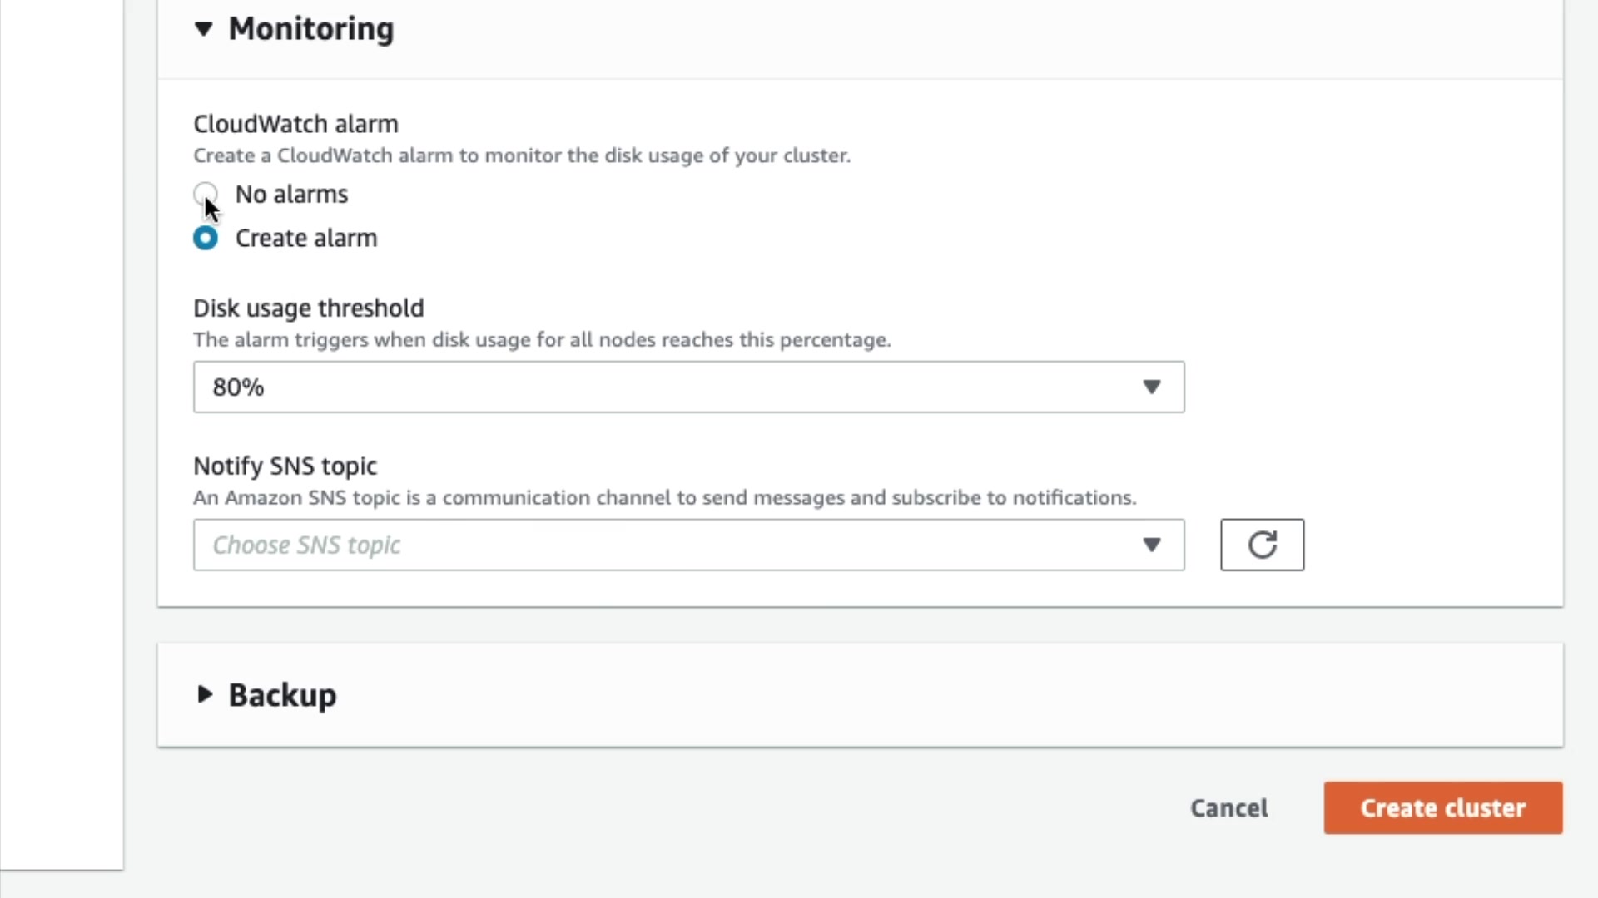The image size is (1598, 898).
Task: Select the Create alarm radio button
Action: coord(205,239)
